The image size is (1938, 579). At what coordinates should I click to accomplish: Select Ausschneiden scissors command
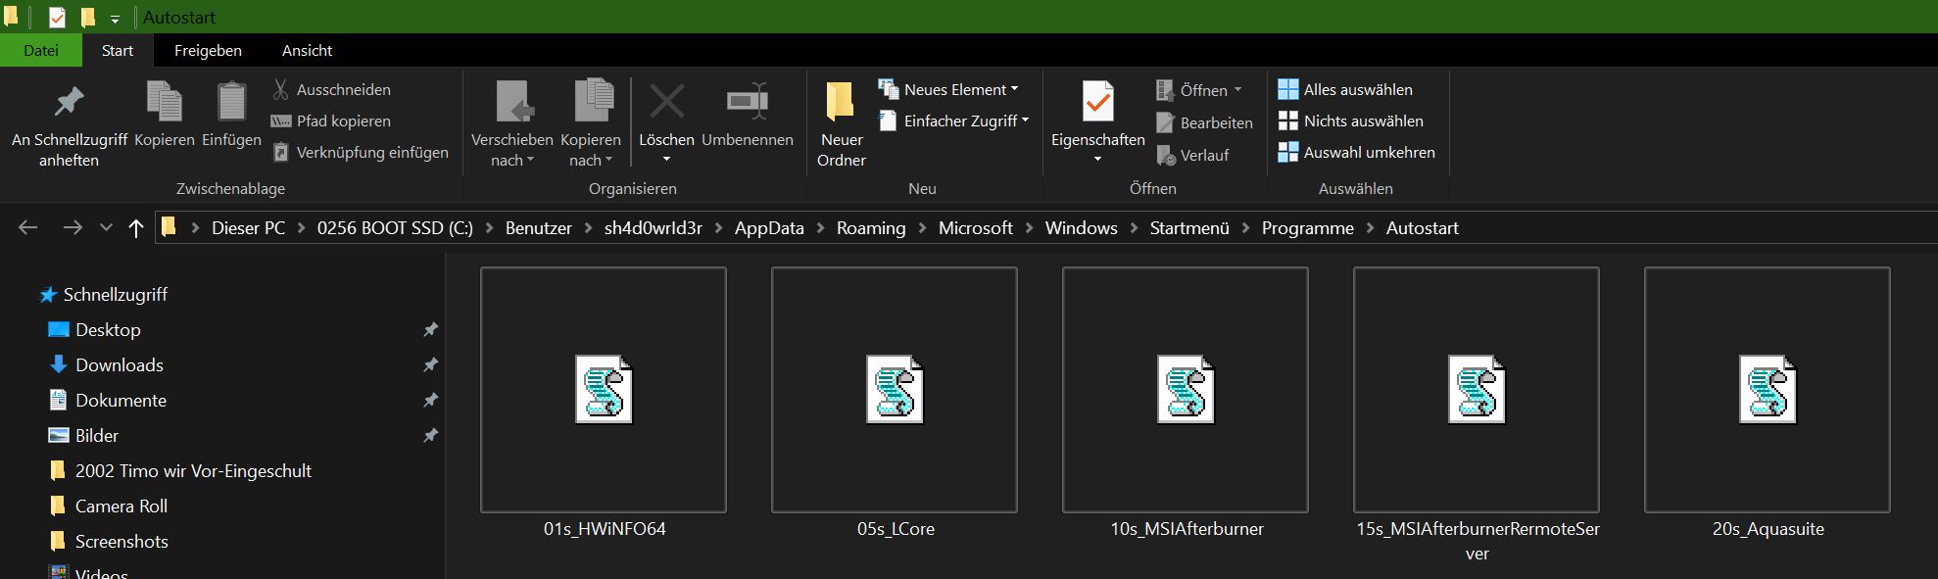pos(331,89)
